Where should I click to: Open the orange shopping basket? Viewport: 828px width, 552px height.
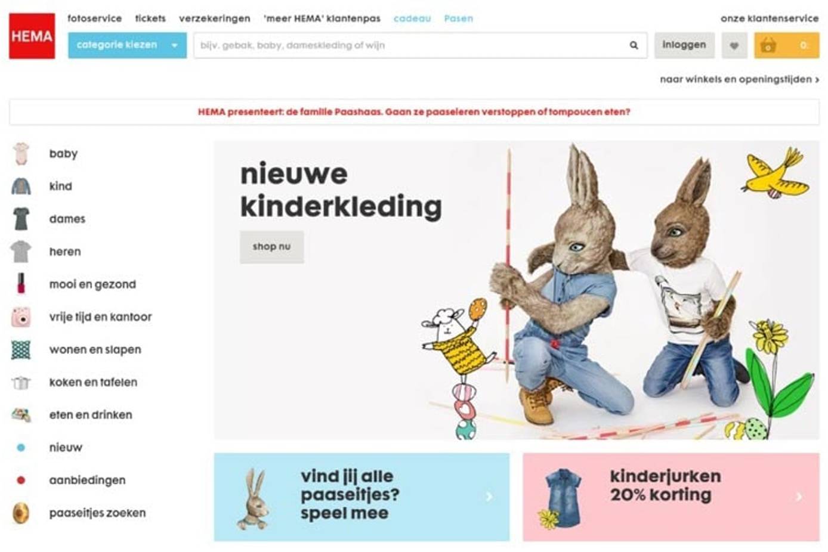786,45
